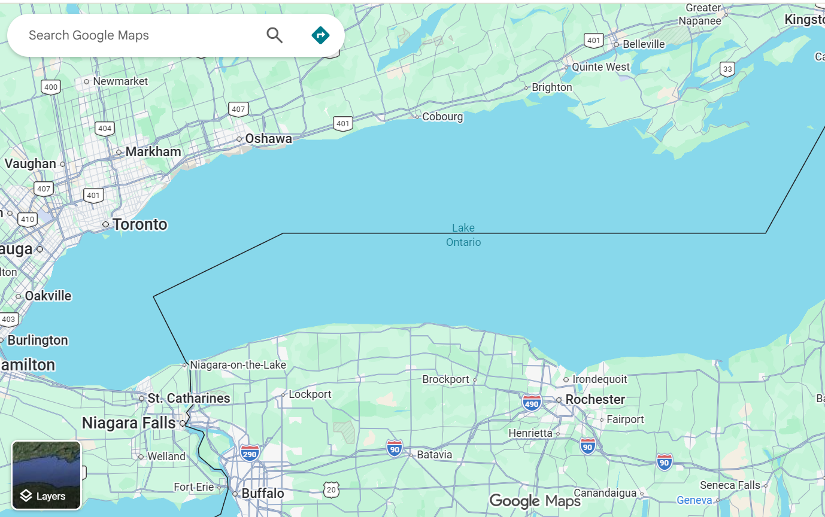The image size is (825, 517).
Task: Open the Layers map type thumbnail
Action: [x=46, y=475]
